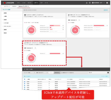Sort by the OSバージョン column header

(x=82, y=79)
